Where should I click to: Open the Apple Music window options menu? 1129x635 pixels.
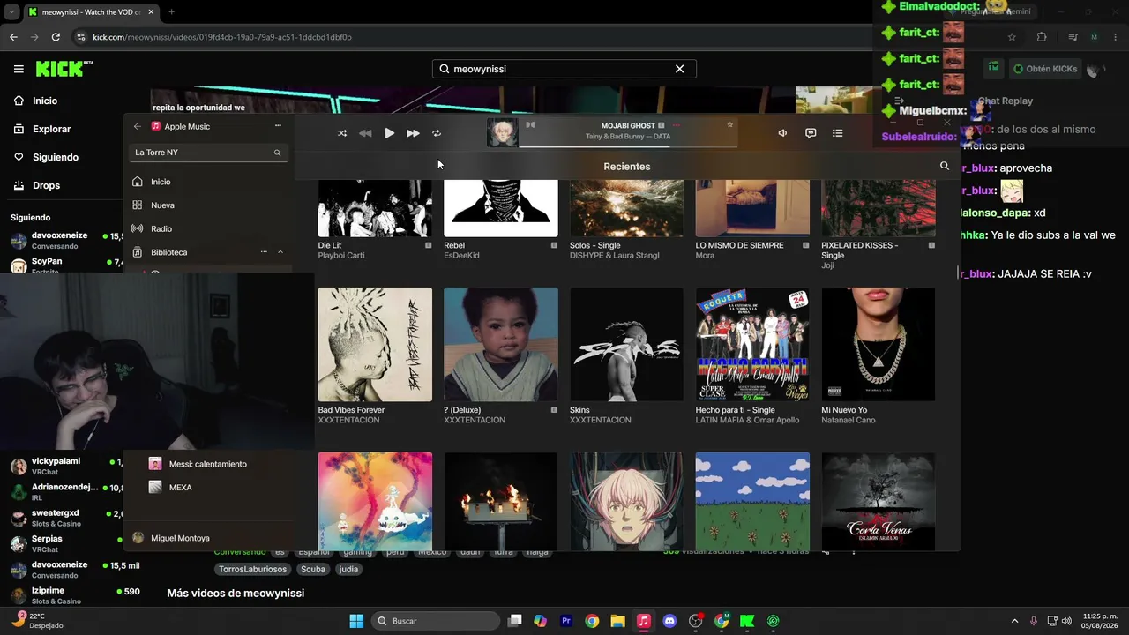[278, 126]
